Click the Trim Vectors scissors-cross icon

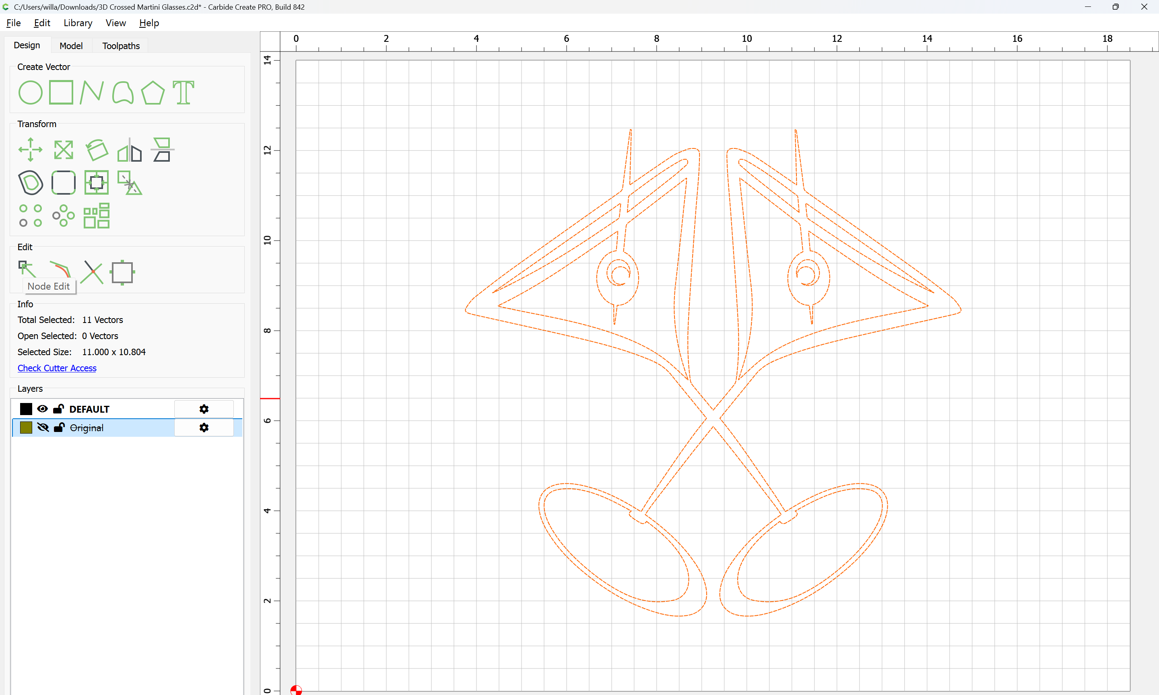[x=92, y=272]
